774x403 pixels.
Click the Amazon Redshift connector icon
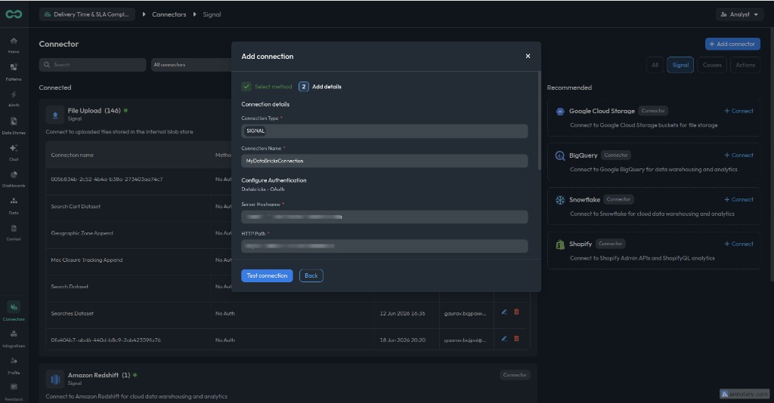pyautogui.click(x=55, y=380)
